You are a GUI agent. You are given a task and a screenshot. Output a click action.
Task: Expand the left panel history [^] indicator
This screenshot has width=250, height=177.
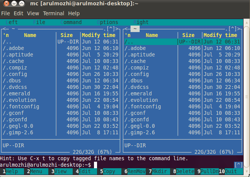111,29
